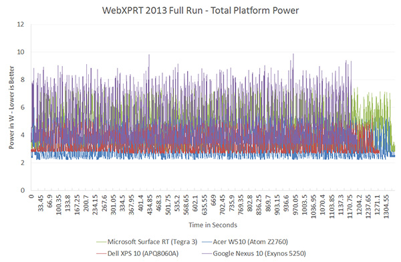Click the chart title WebXPRT 2013 Full Run
The image size is (401, 262).
tap(200, 11)
